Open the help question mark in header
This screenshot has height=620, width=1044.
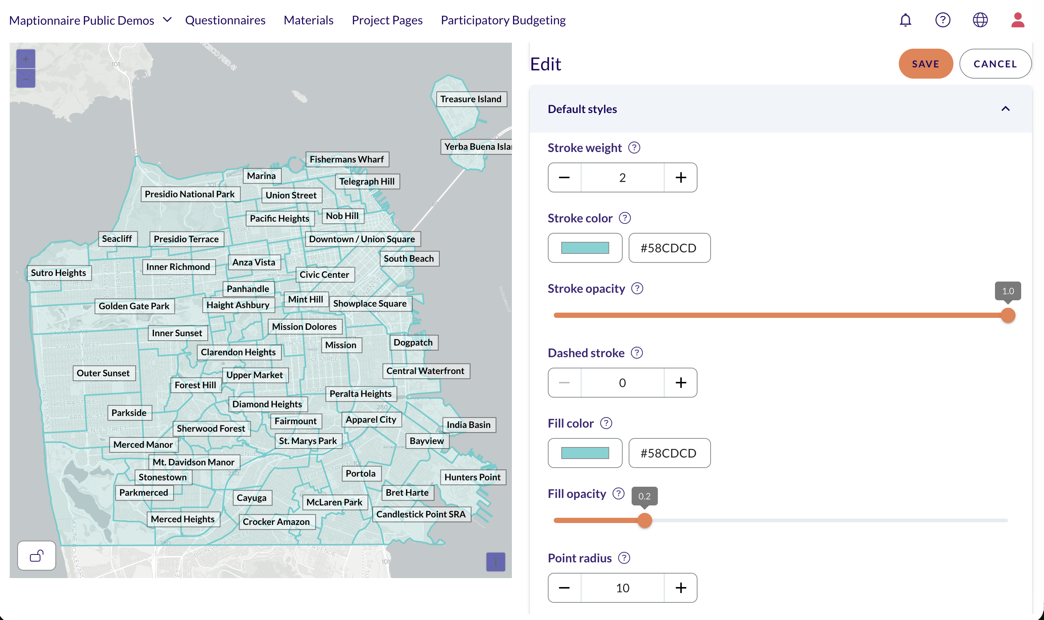(x=943, y=20)
